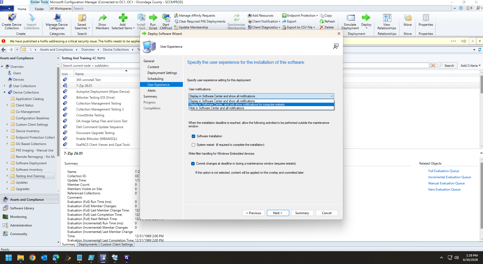The height and width of the screenshot is (264, 483).
Task: Open Manage Device Categories in ribbon
Action: (x=57, y=21)
